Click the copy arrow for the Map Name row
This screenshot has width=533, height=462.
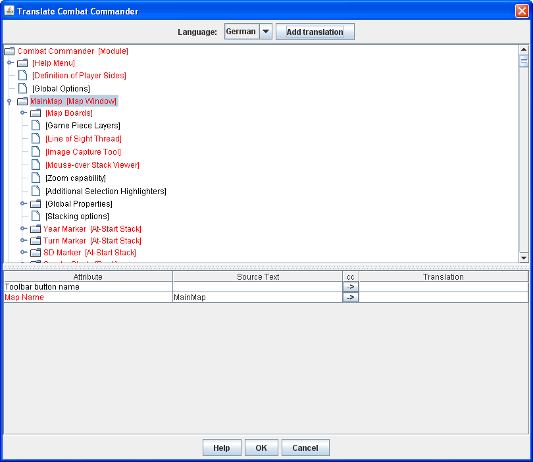tap(351, 297)
